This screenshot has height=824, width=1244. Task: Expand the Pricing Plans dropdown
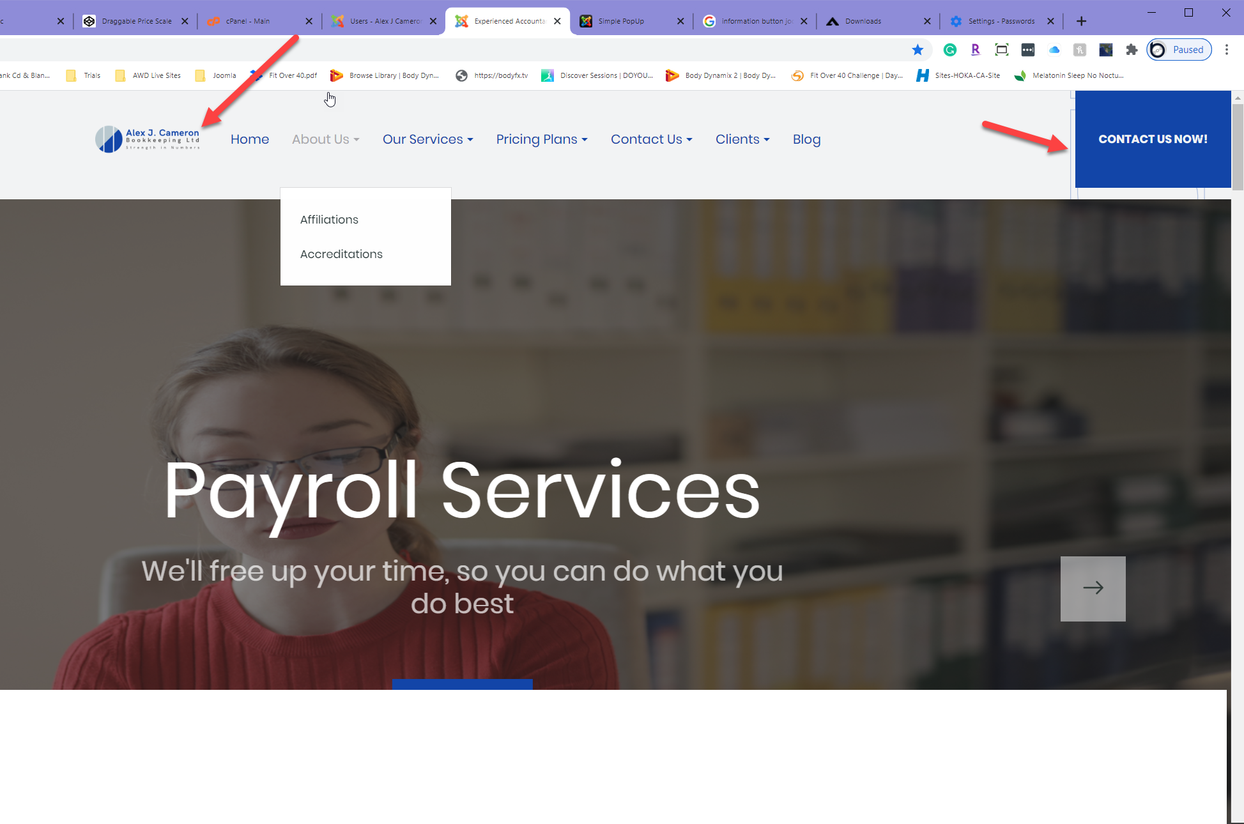point(541,139)
